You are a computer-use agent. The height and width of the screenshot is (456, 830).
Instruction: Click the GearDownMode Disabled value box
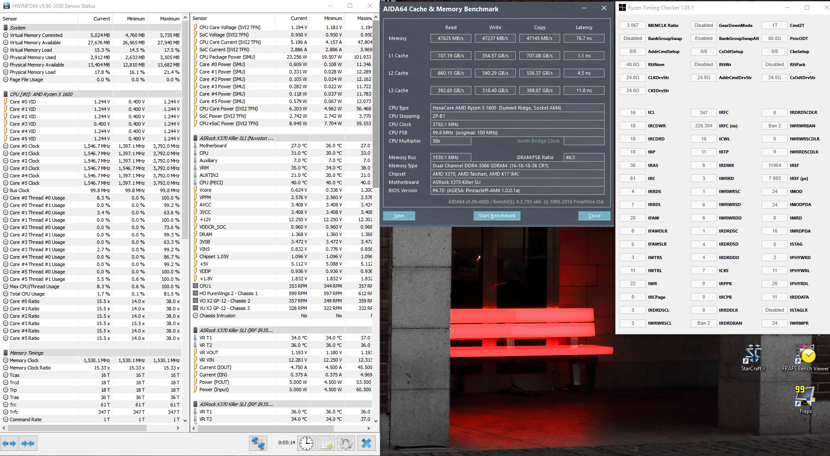point(703,25)
